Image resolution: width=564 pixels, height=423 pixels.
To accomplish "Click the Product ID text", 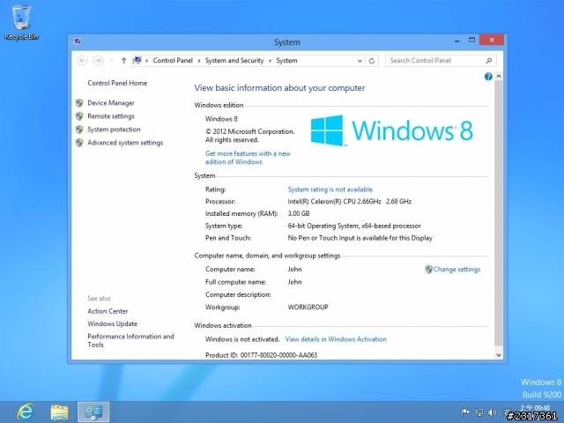I will (261, 355).
